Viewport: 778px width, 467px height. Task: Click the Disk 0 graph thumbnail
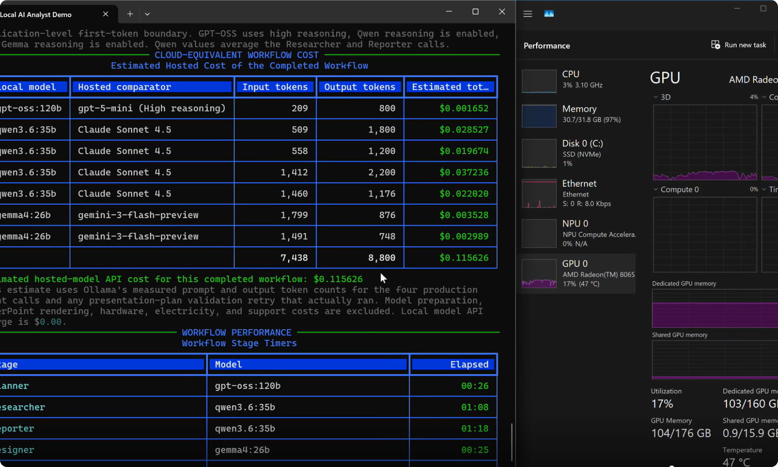point(539,153)
